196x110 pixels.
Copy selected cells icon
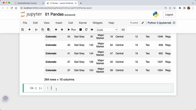click(x=43, y=30)
